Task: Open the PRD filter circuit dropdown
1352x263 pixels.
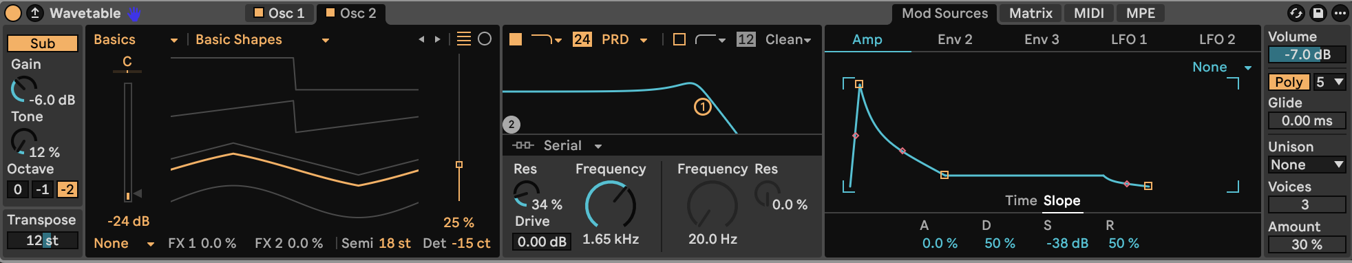Action: tap(624, 40)
